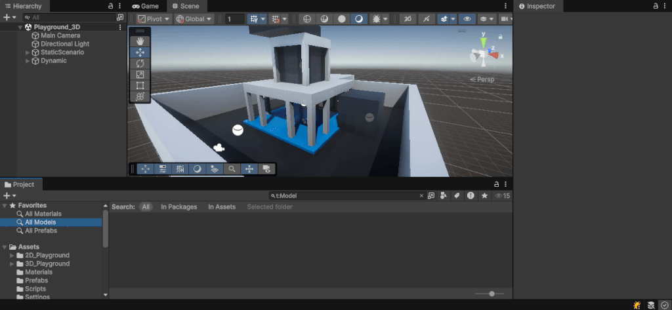Image resolution: width=672 pixels, height=310 pixels.
Task: Open the debug draw mode dropdown arrow
Action: [386, 19]
